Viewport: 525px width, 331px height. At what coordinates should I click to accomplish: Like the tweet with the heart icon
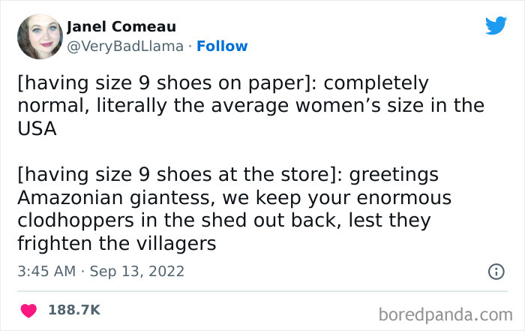click(x=28, y=309)
